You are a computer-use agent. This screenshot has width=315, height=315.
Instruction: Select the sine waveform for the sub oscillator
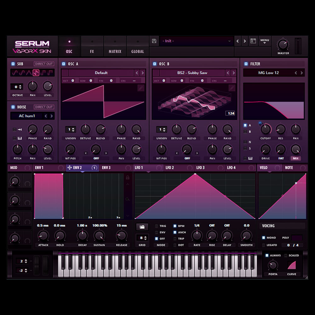[x=14, y=73]
